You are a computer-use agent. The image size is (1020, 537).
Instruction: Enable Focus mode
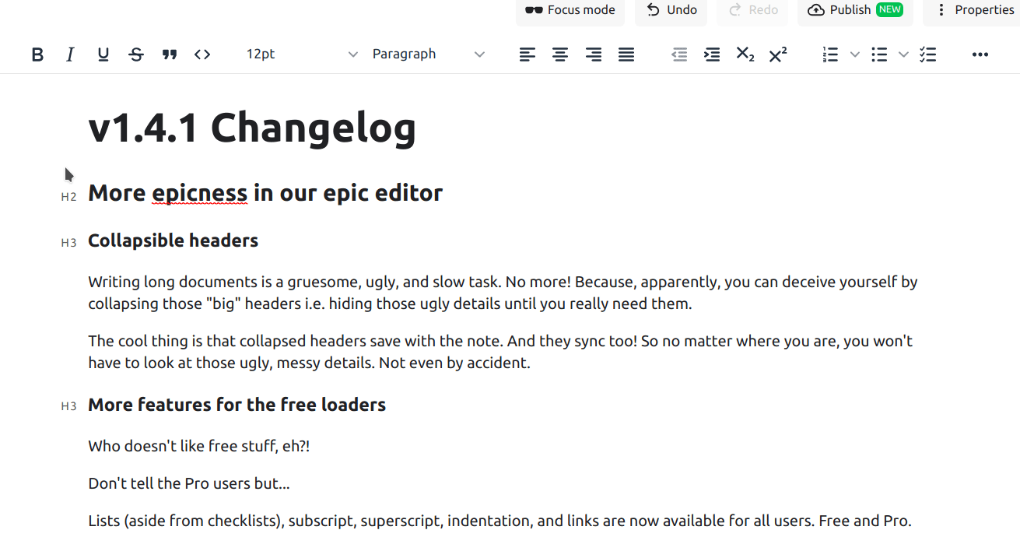[x=570, y=10]
